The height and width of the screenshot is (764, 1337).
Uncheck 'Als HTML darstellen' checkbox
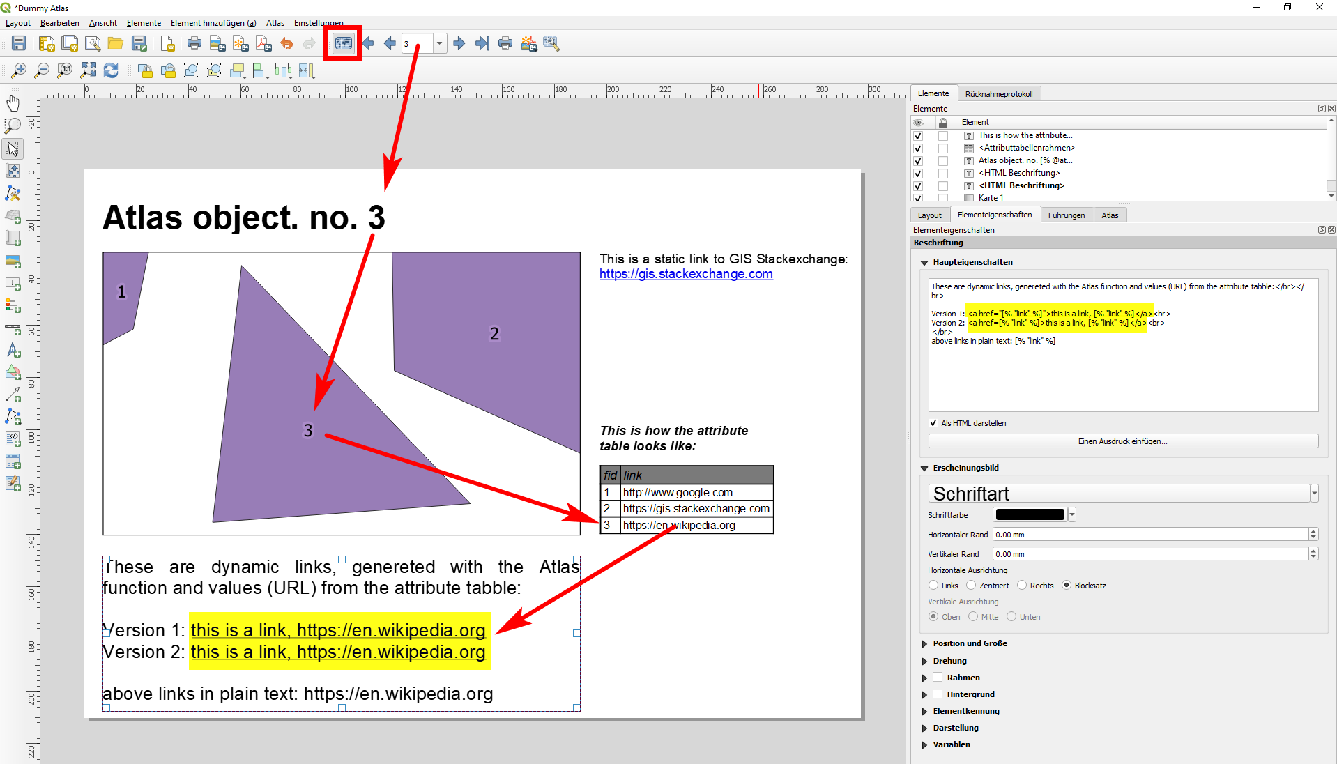pos(933,423)
